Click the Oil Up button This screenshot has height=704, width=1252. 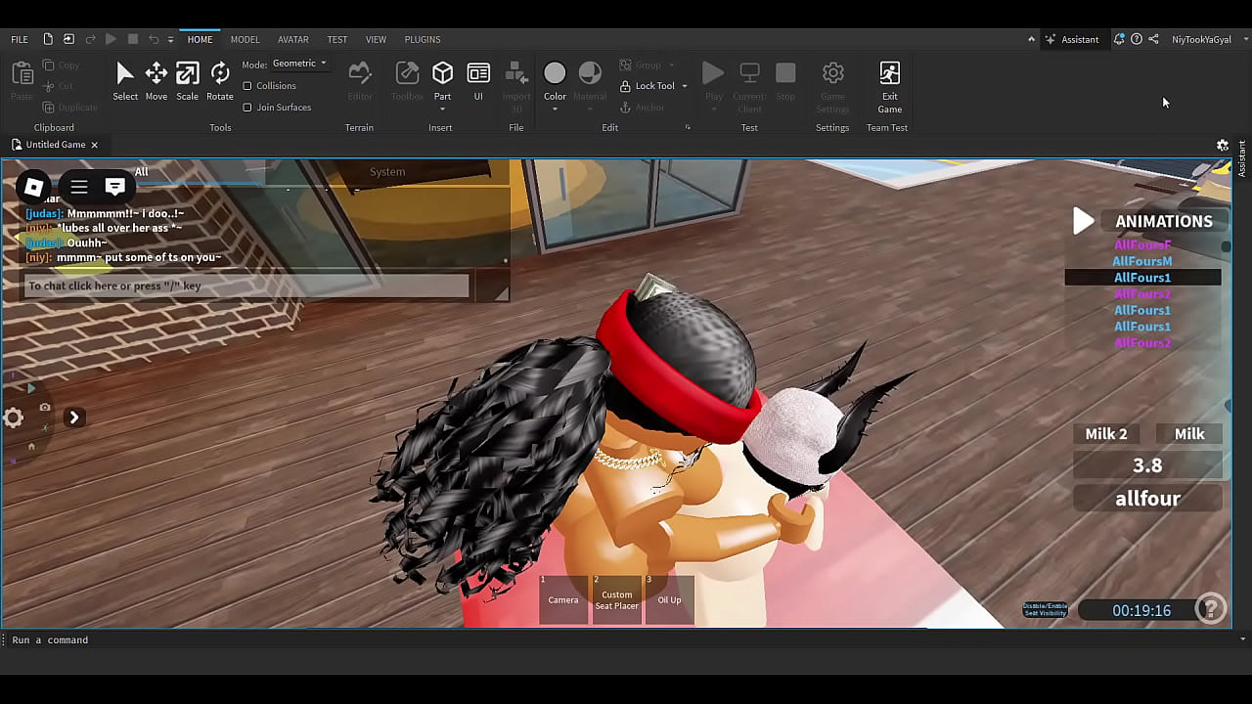pos(669,599)
